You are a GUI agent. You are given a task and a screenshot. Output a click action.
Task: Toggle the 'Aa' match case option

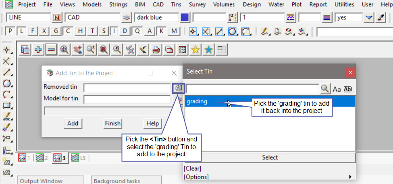[337, 89]
